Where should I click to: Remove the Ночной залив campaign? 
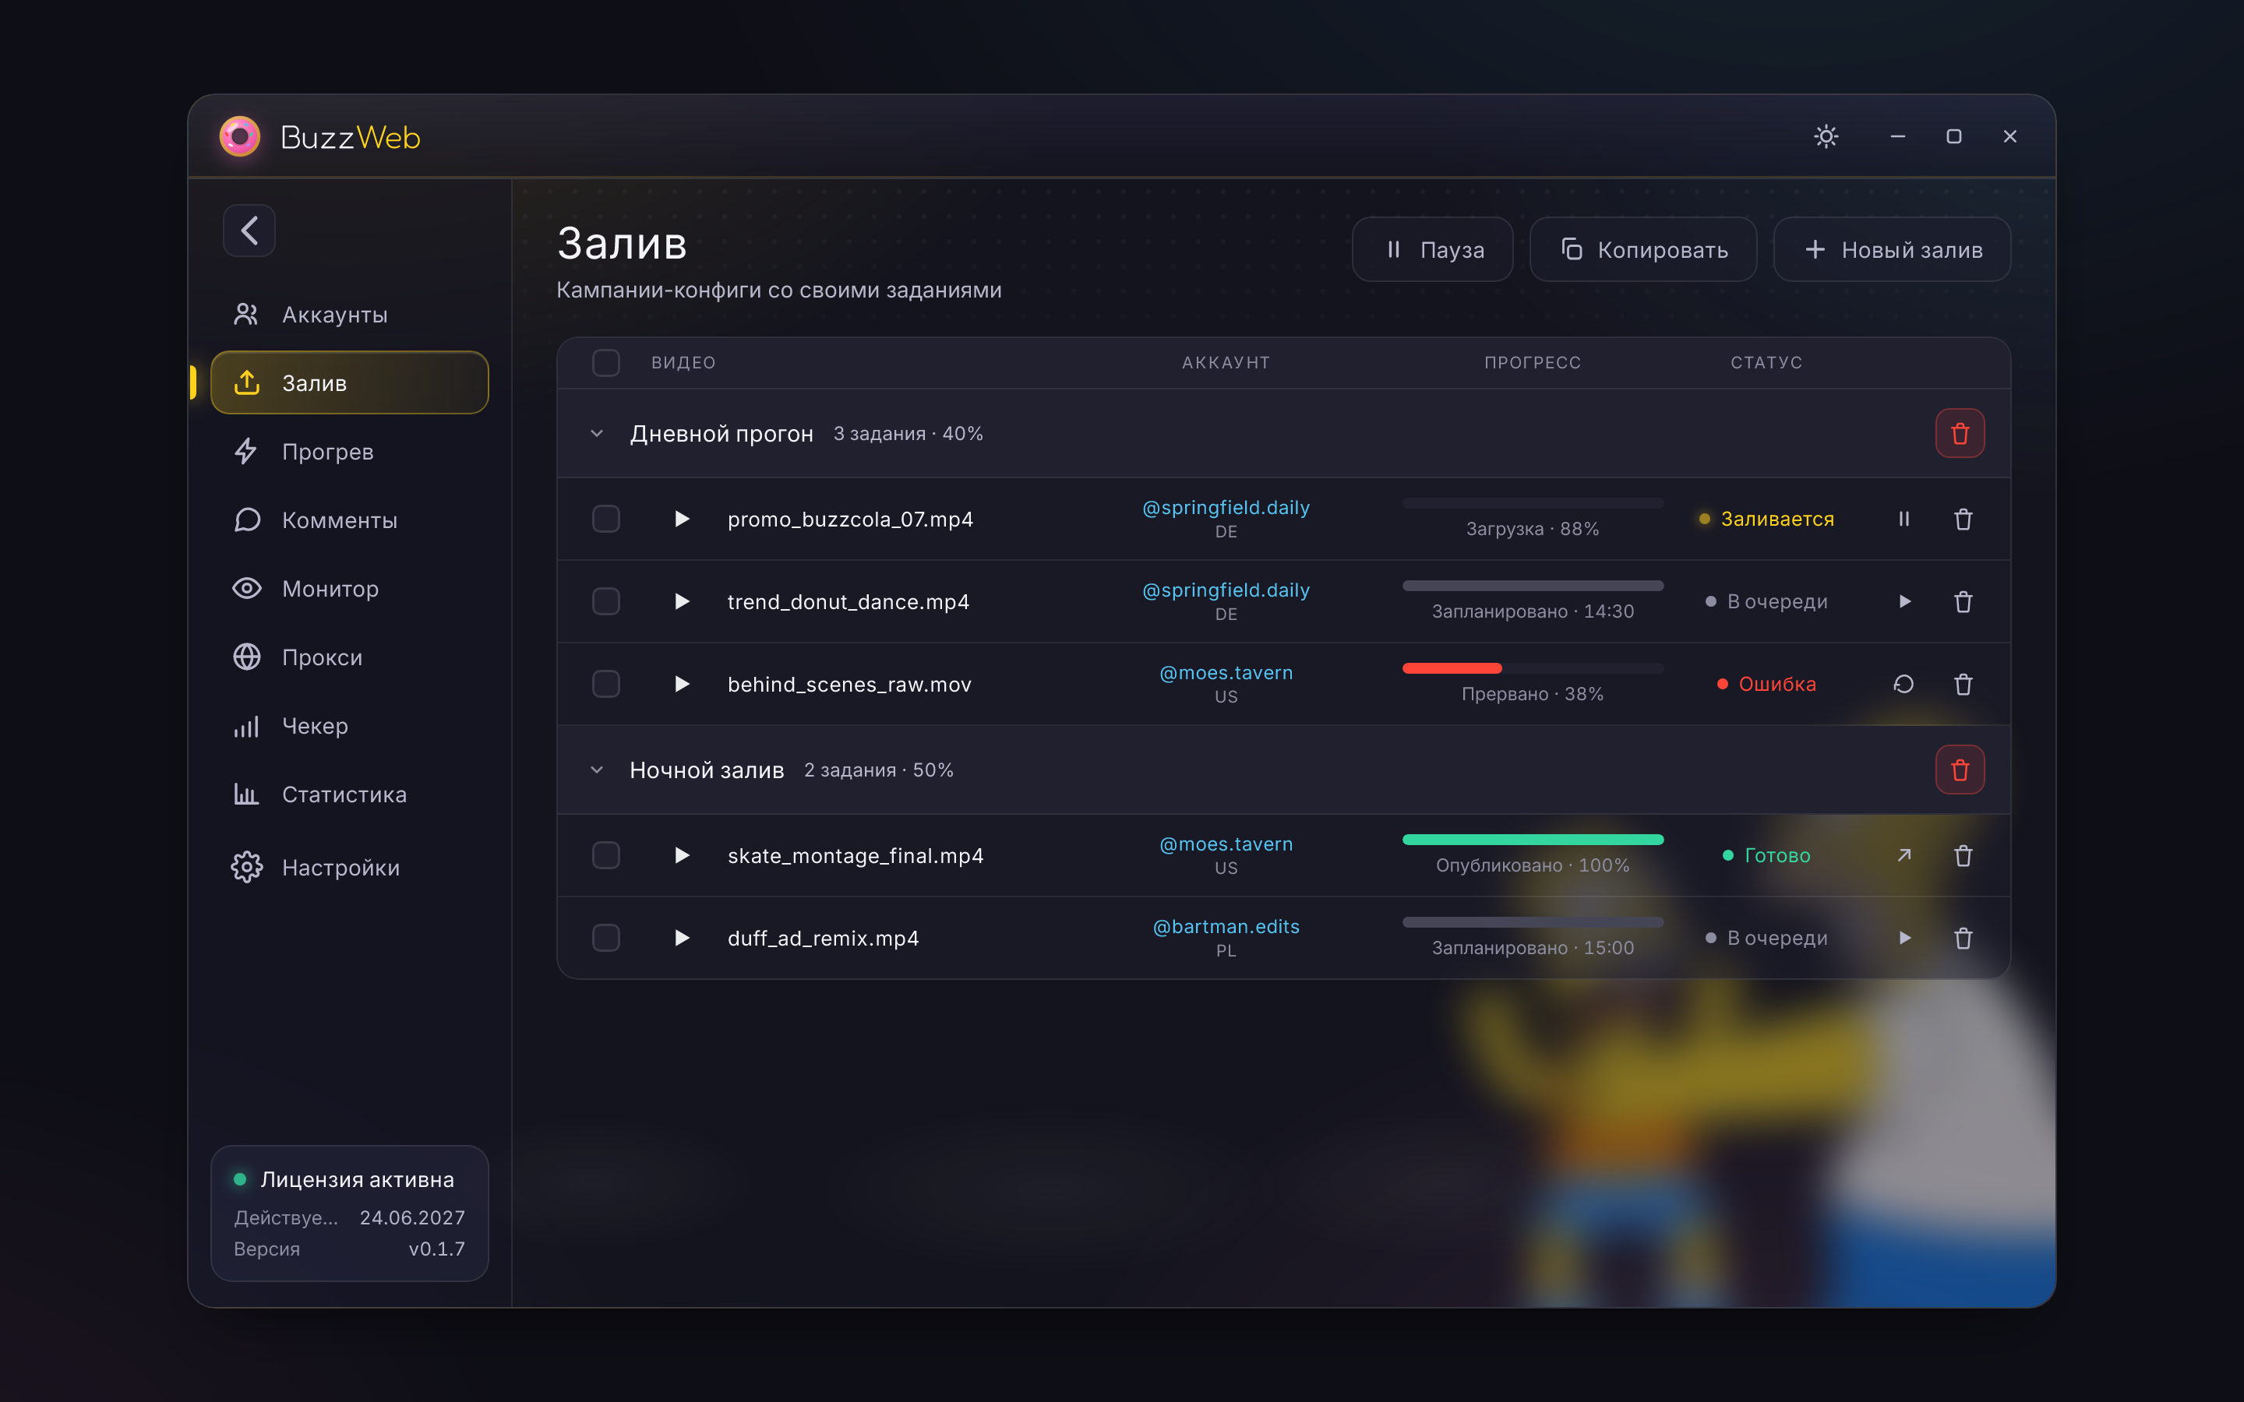coord(1960,770)
